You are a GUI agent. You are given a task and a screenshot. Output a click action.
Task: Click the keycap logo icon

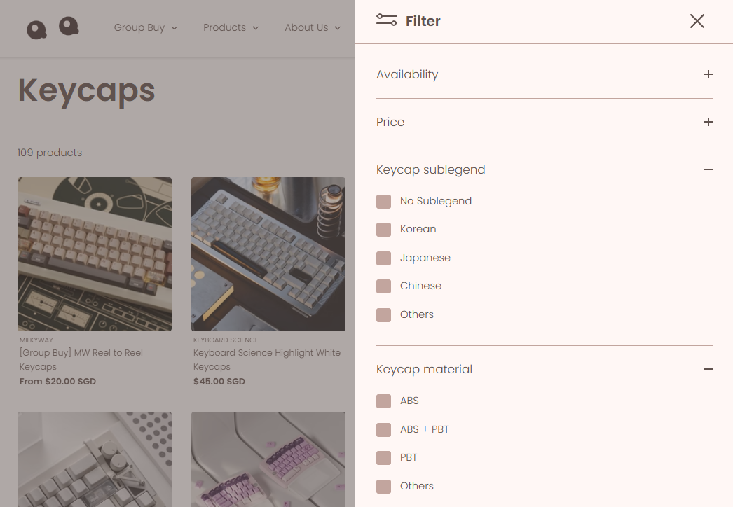point(36,28)
